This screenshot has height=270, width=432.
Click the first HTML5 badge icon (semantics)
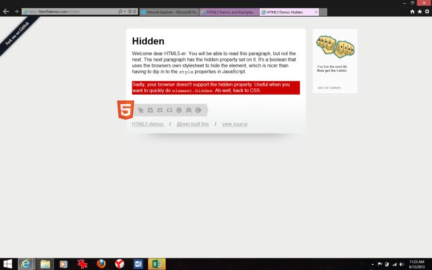(x=141, y=110)
